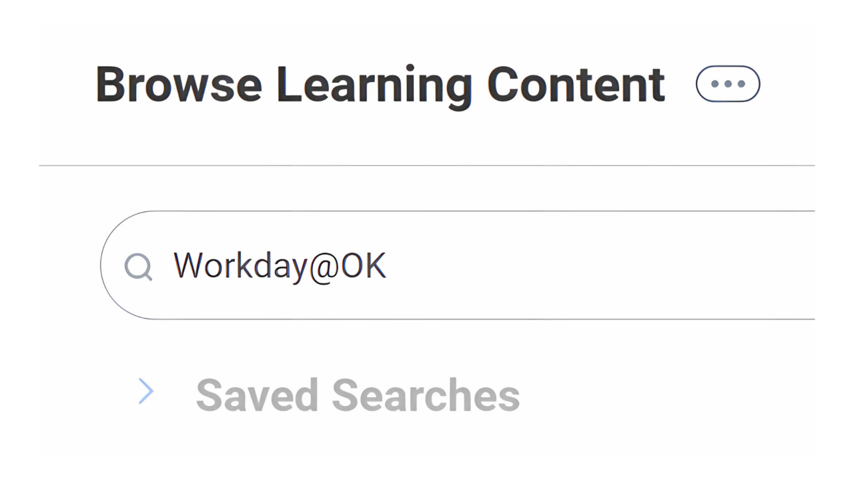This screenshot has width=854, height=480.
Task: Click the magnifying glass to run the search
Action: point(139,266)
